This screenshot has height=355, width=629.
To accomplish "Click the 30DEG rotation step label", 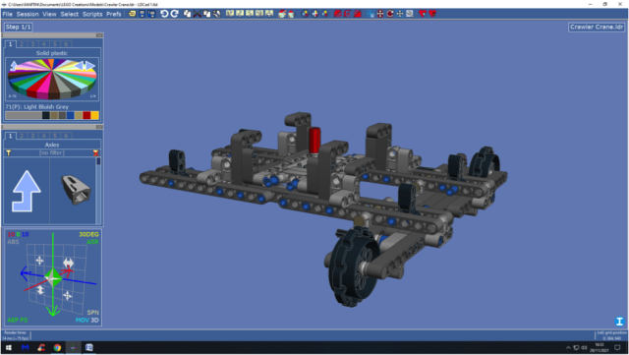I will pyautogui.click(x=88, y=234).
